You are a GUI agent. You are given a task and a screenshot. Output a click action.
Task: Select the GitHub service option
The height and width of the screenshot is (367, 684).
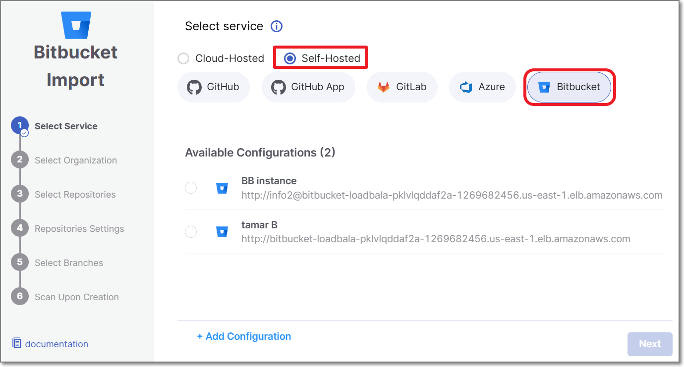213,87
